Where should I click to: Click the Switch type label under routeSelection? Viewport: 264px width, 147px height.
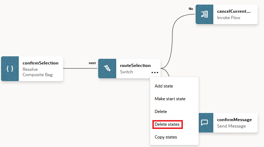tap(127, 72)
